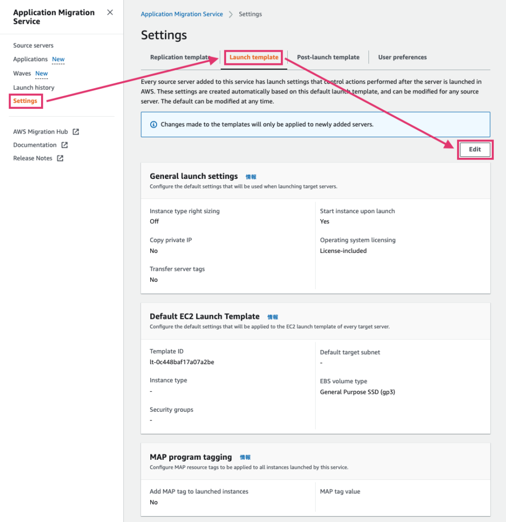Click the Settings page heading
Viewport: 506px width, 522px height.
pyautogui.click(x=164, y=35)
